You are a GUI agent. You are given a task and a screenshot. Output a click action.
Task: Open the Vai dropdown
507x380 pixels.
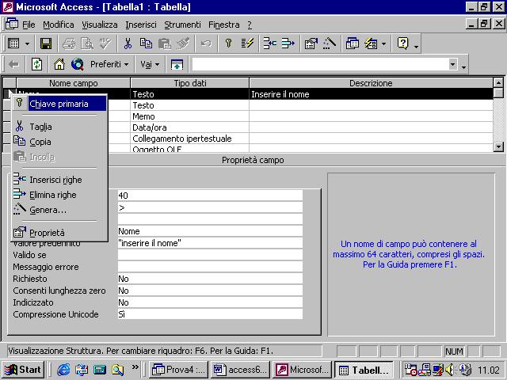coord(150,65)
